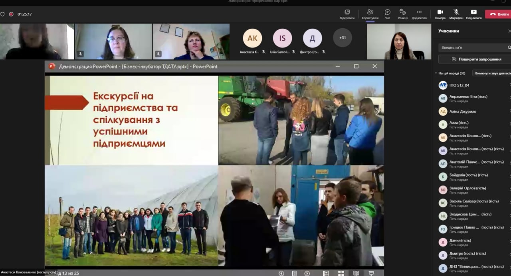Collapse the 'На цій нараді (38)' list
This screenshot has width=511, height=276.
436,73
